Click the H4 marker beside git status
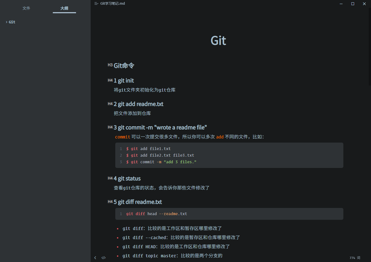The image size is (371, 262). (110, 178)
